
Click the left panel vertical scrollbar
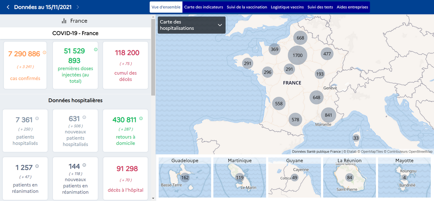click(153, 57)
